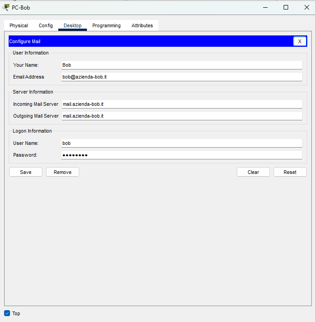Click the Remove button
This screenshot has width=315, height=322.
pos(62,172)
